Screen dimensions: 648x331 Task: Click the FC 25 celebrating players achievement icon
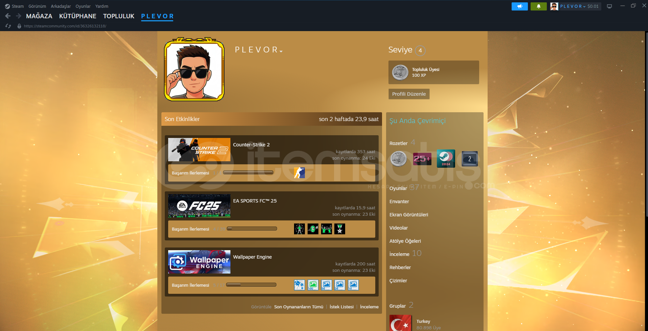[327, 229]
